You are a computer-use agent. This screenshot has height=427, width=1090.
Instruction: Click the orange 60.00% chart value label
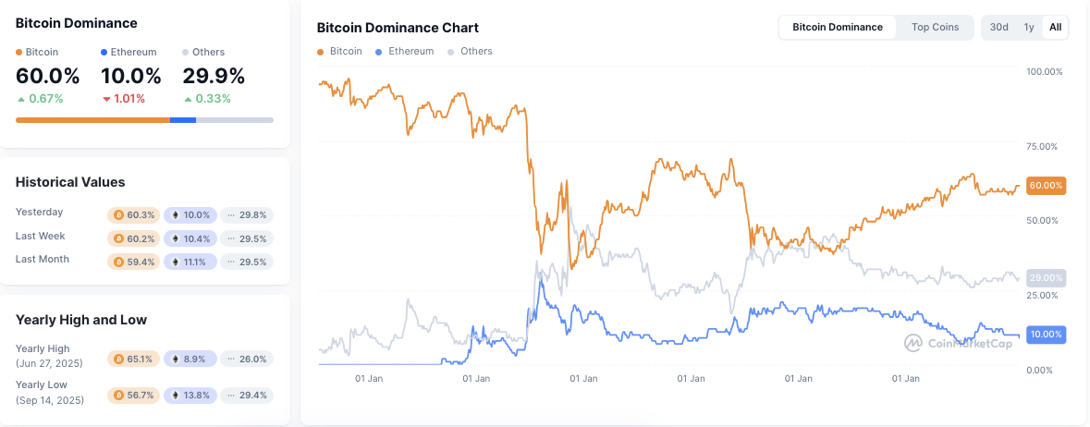[x=1046, y=186]
